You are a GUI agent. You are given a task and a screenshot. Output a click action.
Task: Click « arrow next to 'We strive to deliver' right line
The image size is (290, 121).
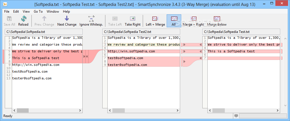(201, 44)
